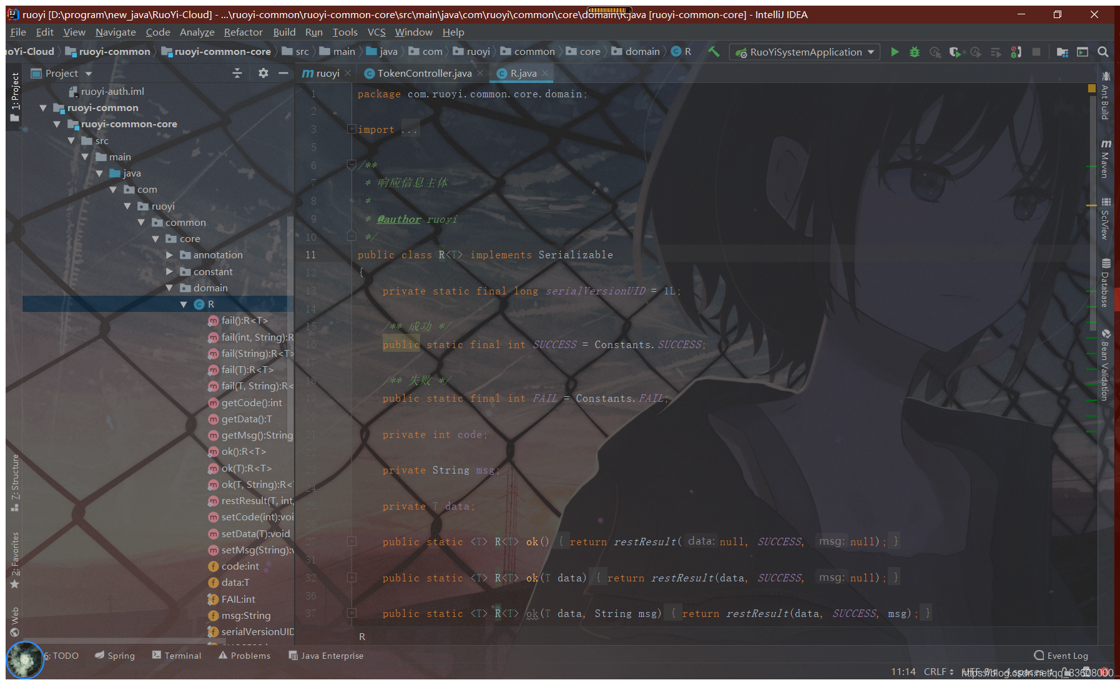The width and height of the screenshot is (1120, 685).
Task: Expand the annotation package
Action: pyautogui.click(x=169, y=255)
